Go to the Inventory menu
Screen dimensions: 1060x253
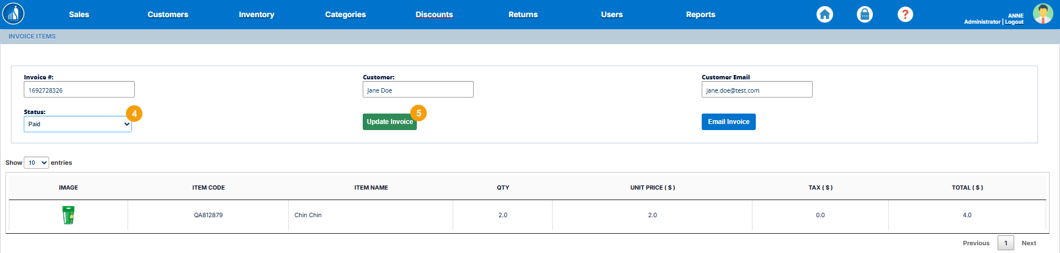[256, 14]
